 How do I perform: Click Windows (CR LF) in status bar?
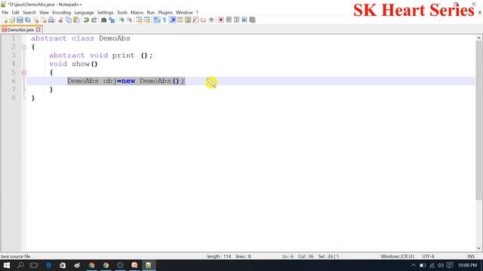(398, 256)
